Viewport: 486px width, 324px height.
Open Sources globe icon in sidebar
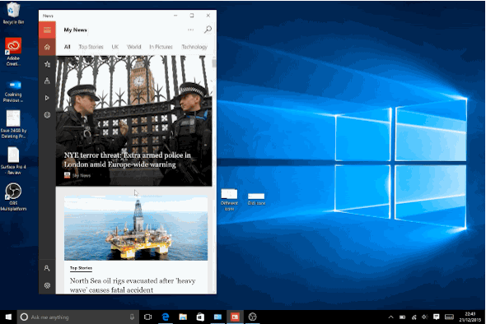tap(47, 115)
